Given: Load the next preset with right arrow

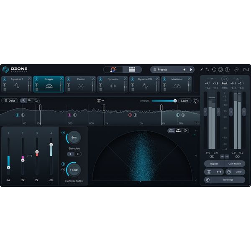Looking at the screenshot, I should pyautogui.click(x=191, y=69).
